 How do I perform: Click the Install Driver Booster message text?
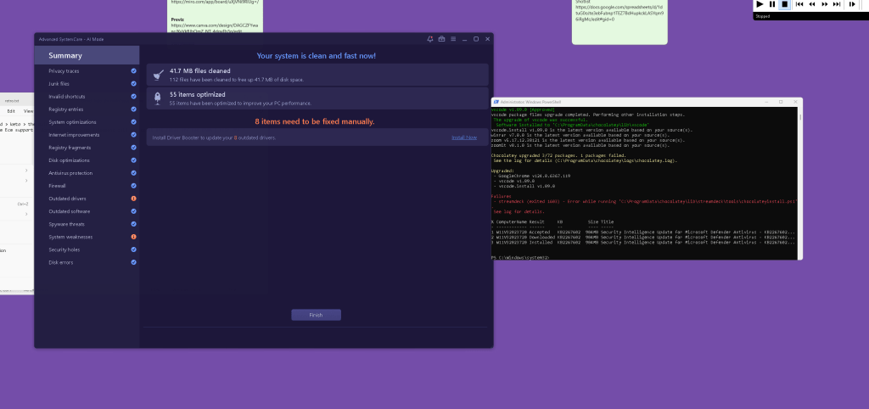pos(214,137)
